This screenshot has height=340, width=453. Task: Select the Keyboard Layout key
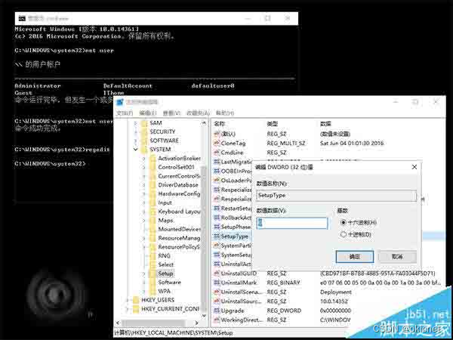(x=179, y=212)
